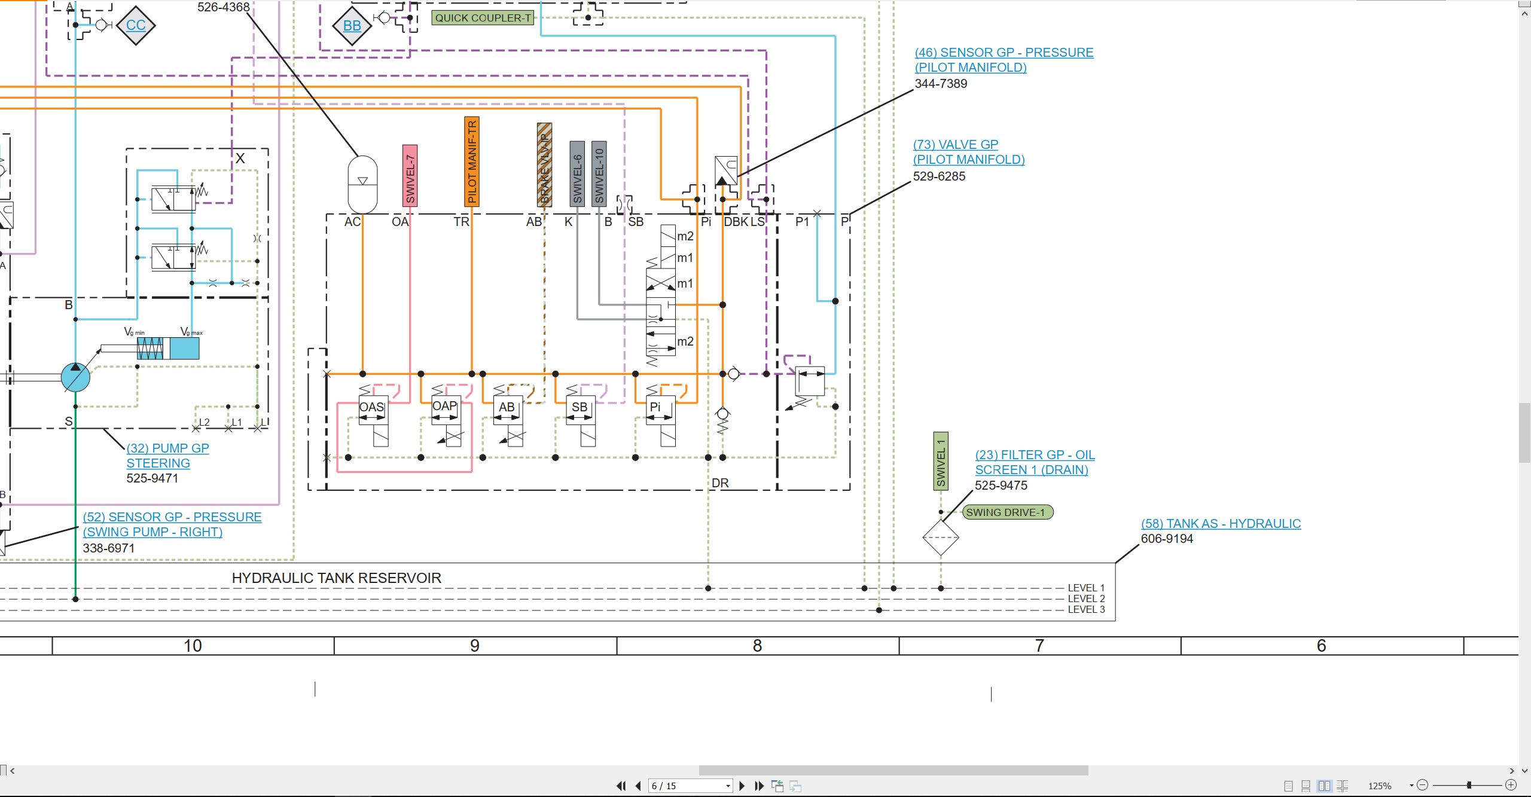The width and height of the screenshot is (1531, 797).
Task: Go to the first page
Action: [x=621, y=786]
